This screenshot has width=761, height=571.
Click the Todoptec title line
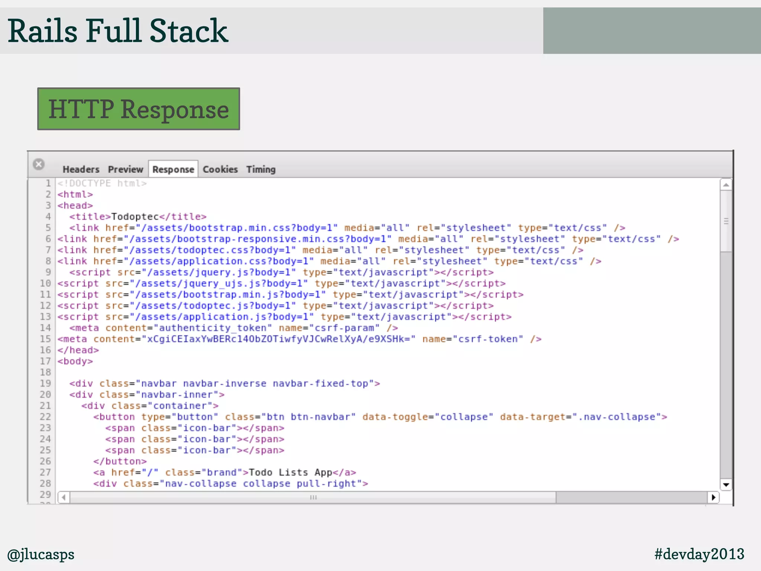[x=138, y=217]
